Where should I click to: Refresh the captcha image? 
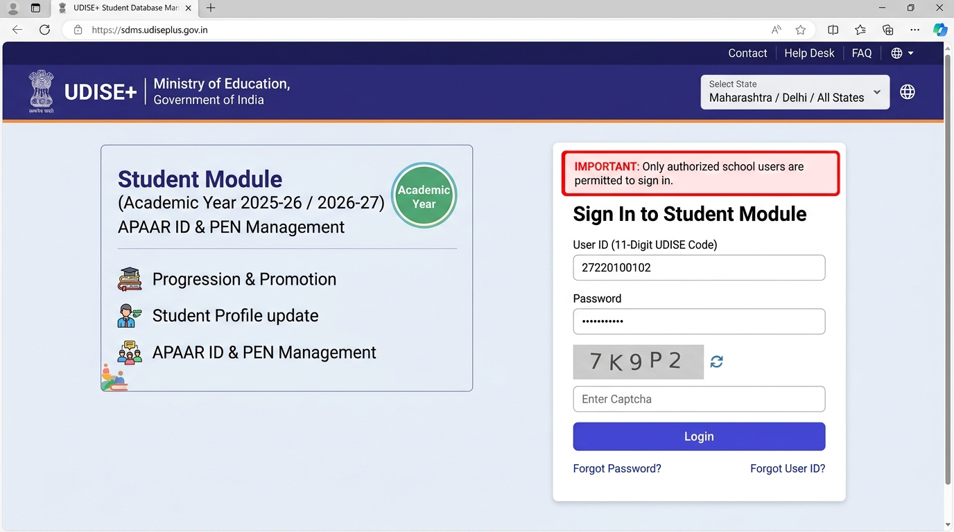717,362
